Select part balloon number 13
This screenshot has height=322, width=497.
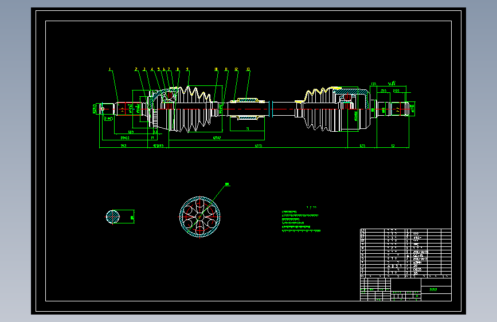coord(248,69)
